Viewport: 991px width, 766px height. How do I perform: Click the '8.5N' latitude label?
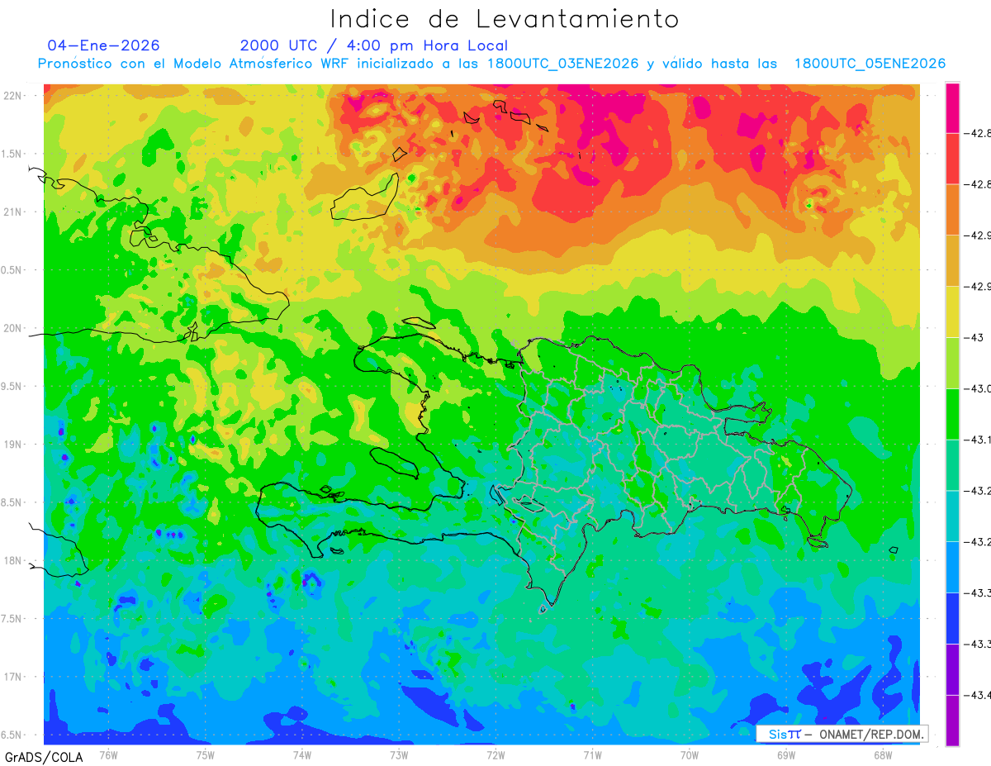coord(12,502)
